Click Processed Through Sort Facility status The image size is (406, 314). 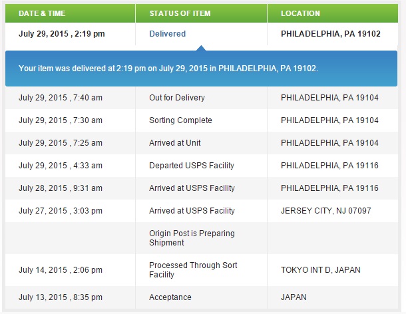tap(193, 269)
